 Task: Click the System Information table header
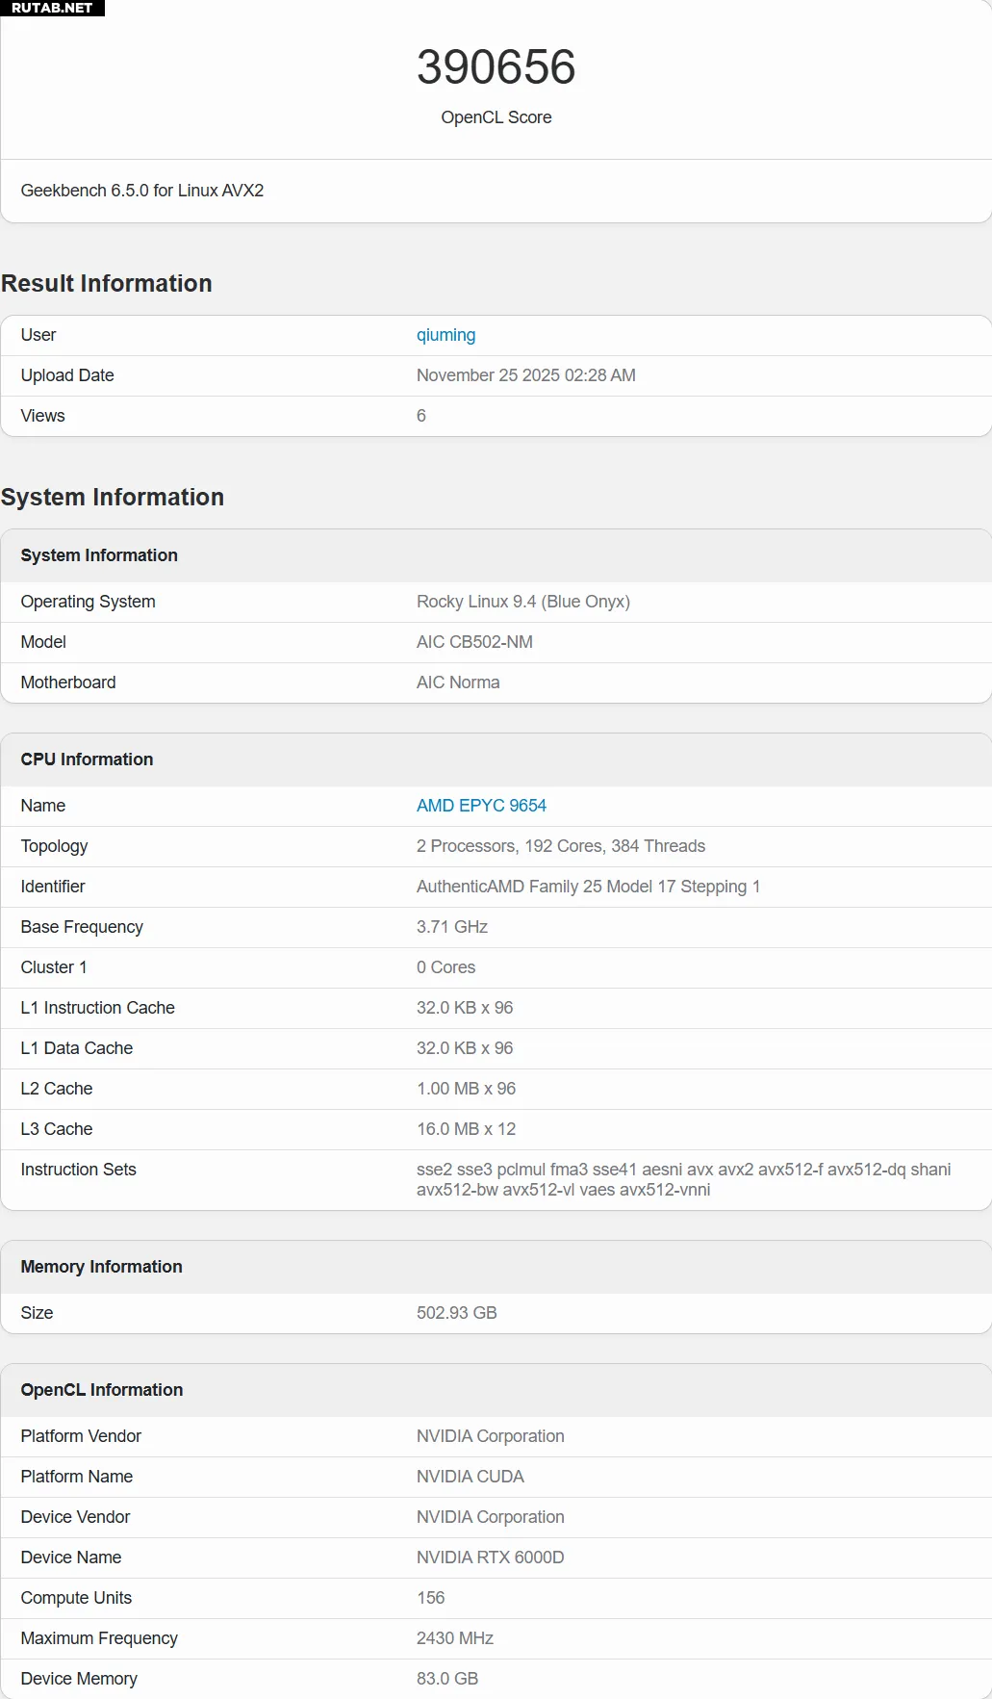99,555
